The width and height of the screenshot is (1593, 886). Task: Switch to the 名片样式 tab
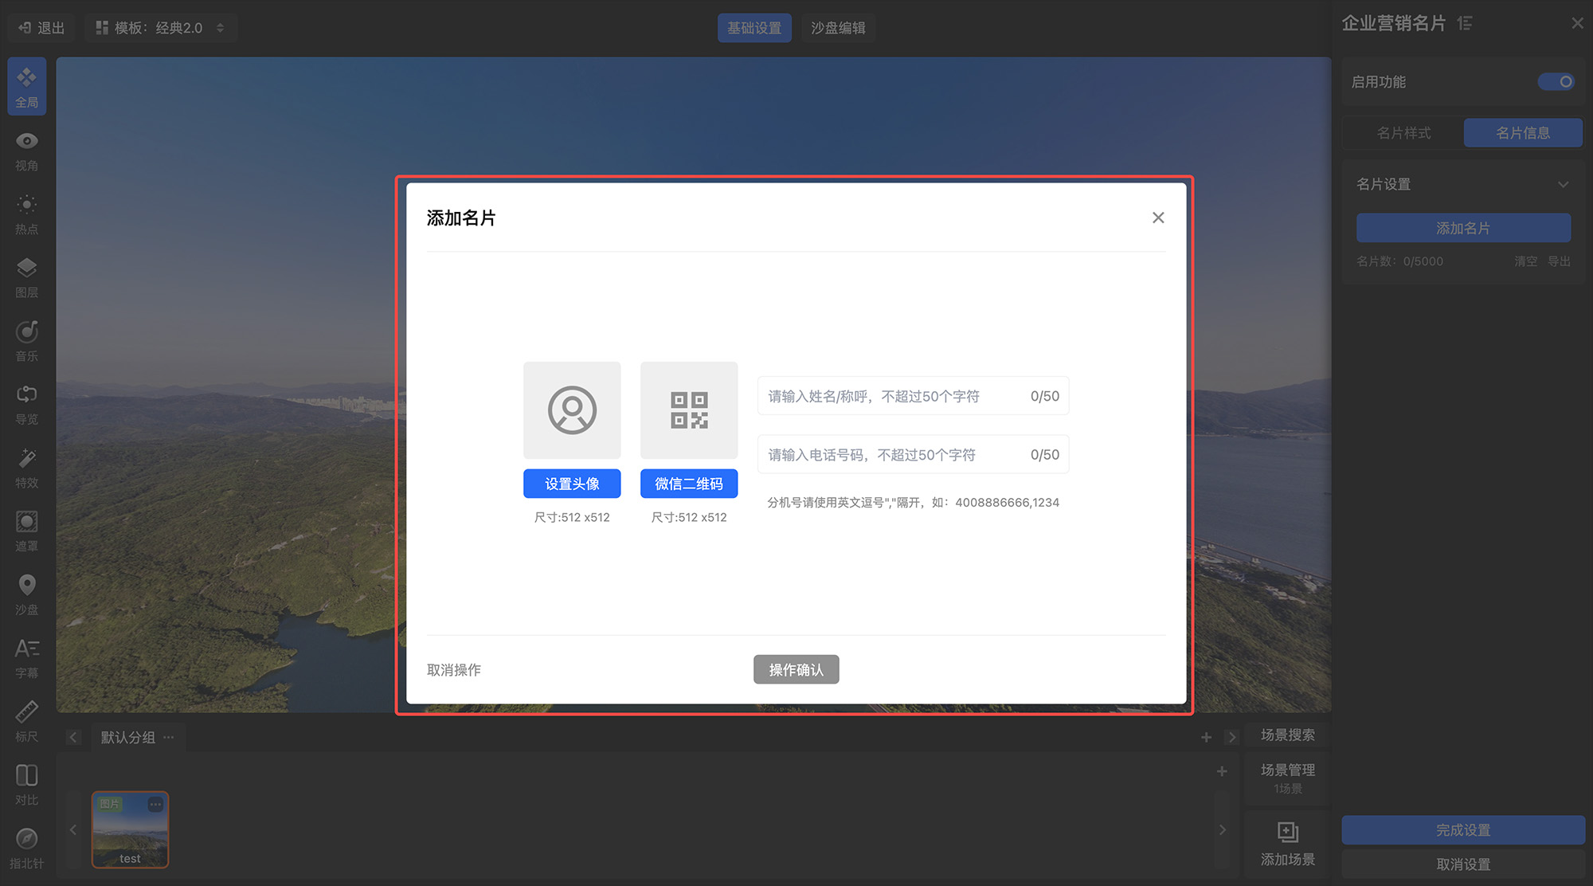point(1403,133)
